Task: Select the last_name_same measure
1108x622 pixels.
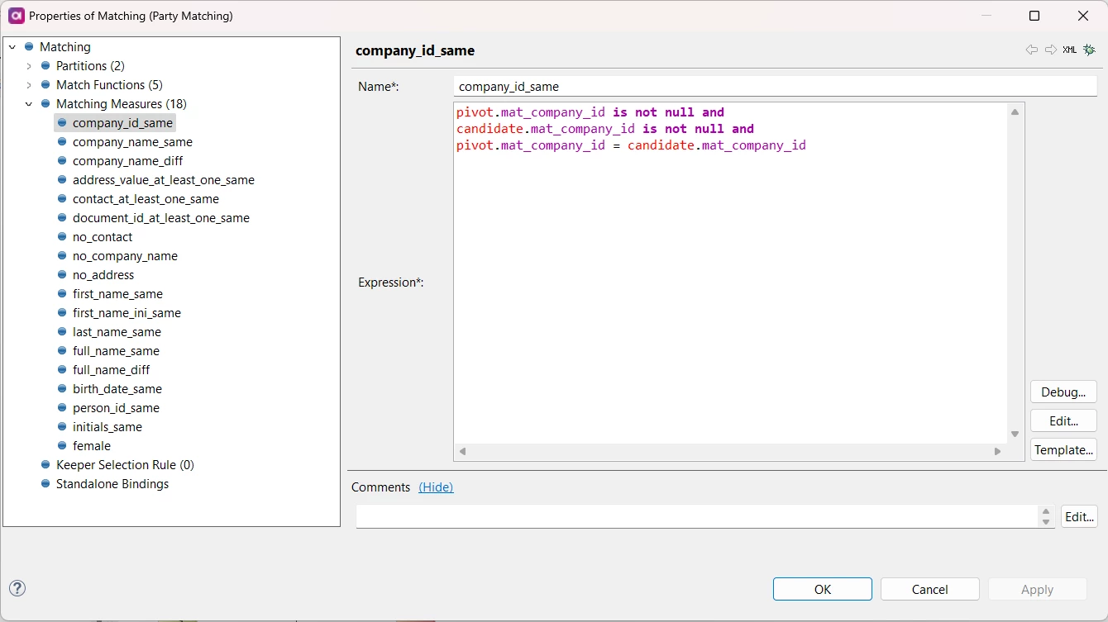Action: 117,332
